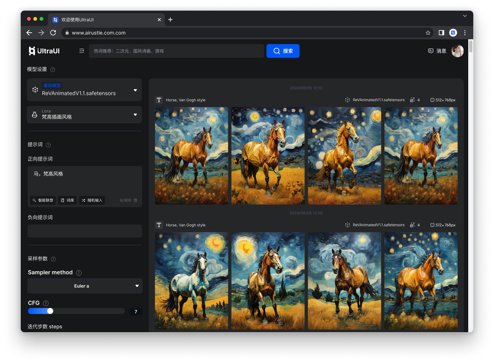Click the CFG help question icon
Screen dimensions: 494x363
click(x=46, y=303)
